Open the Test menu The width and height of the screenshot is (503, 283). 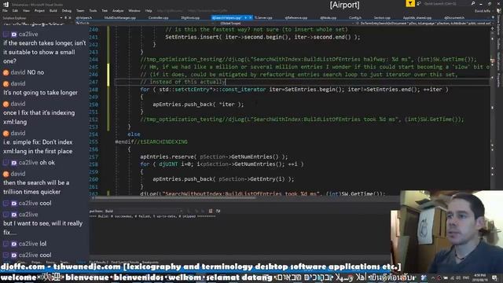105,10
